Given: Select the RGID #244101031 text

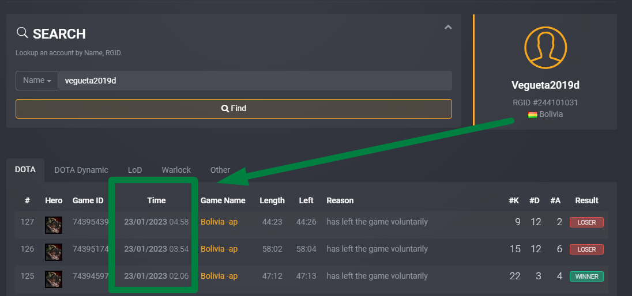Looking at the screenshot, I should 546,103.
